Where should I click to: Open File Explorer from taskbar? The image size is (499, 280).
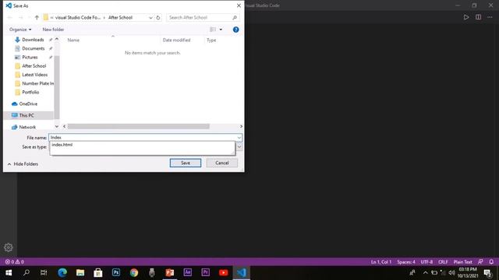pyautogui.click(x=80, y=273)
